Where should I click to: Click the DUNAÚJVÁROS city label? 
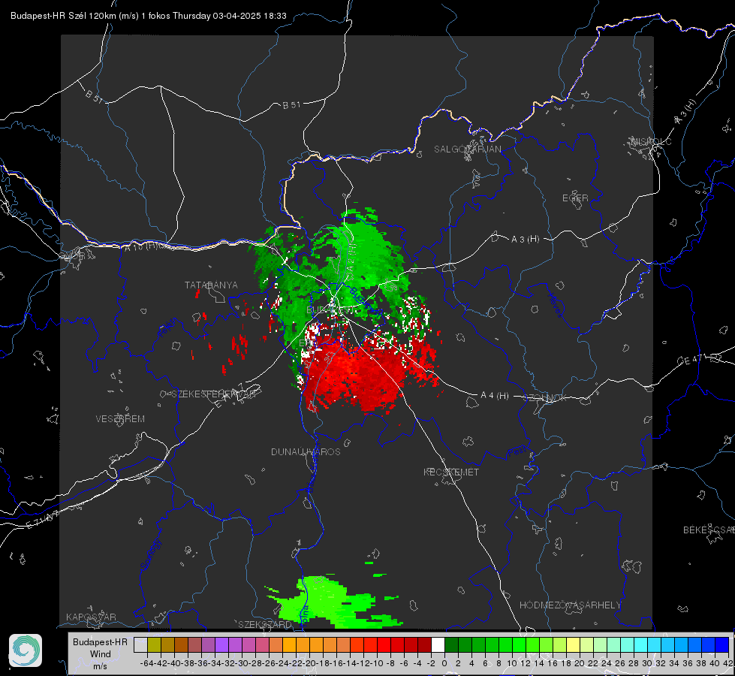coord(306,451)
